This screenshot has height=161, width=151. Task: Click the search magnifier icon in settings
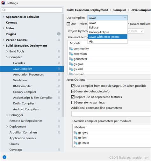pos(4,10)
